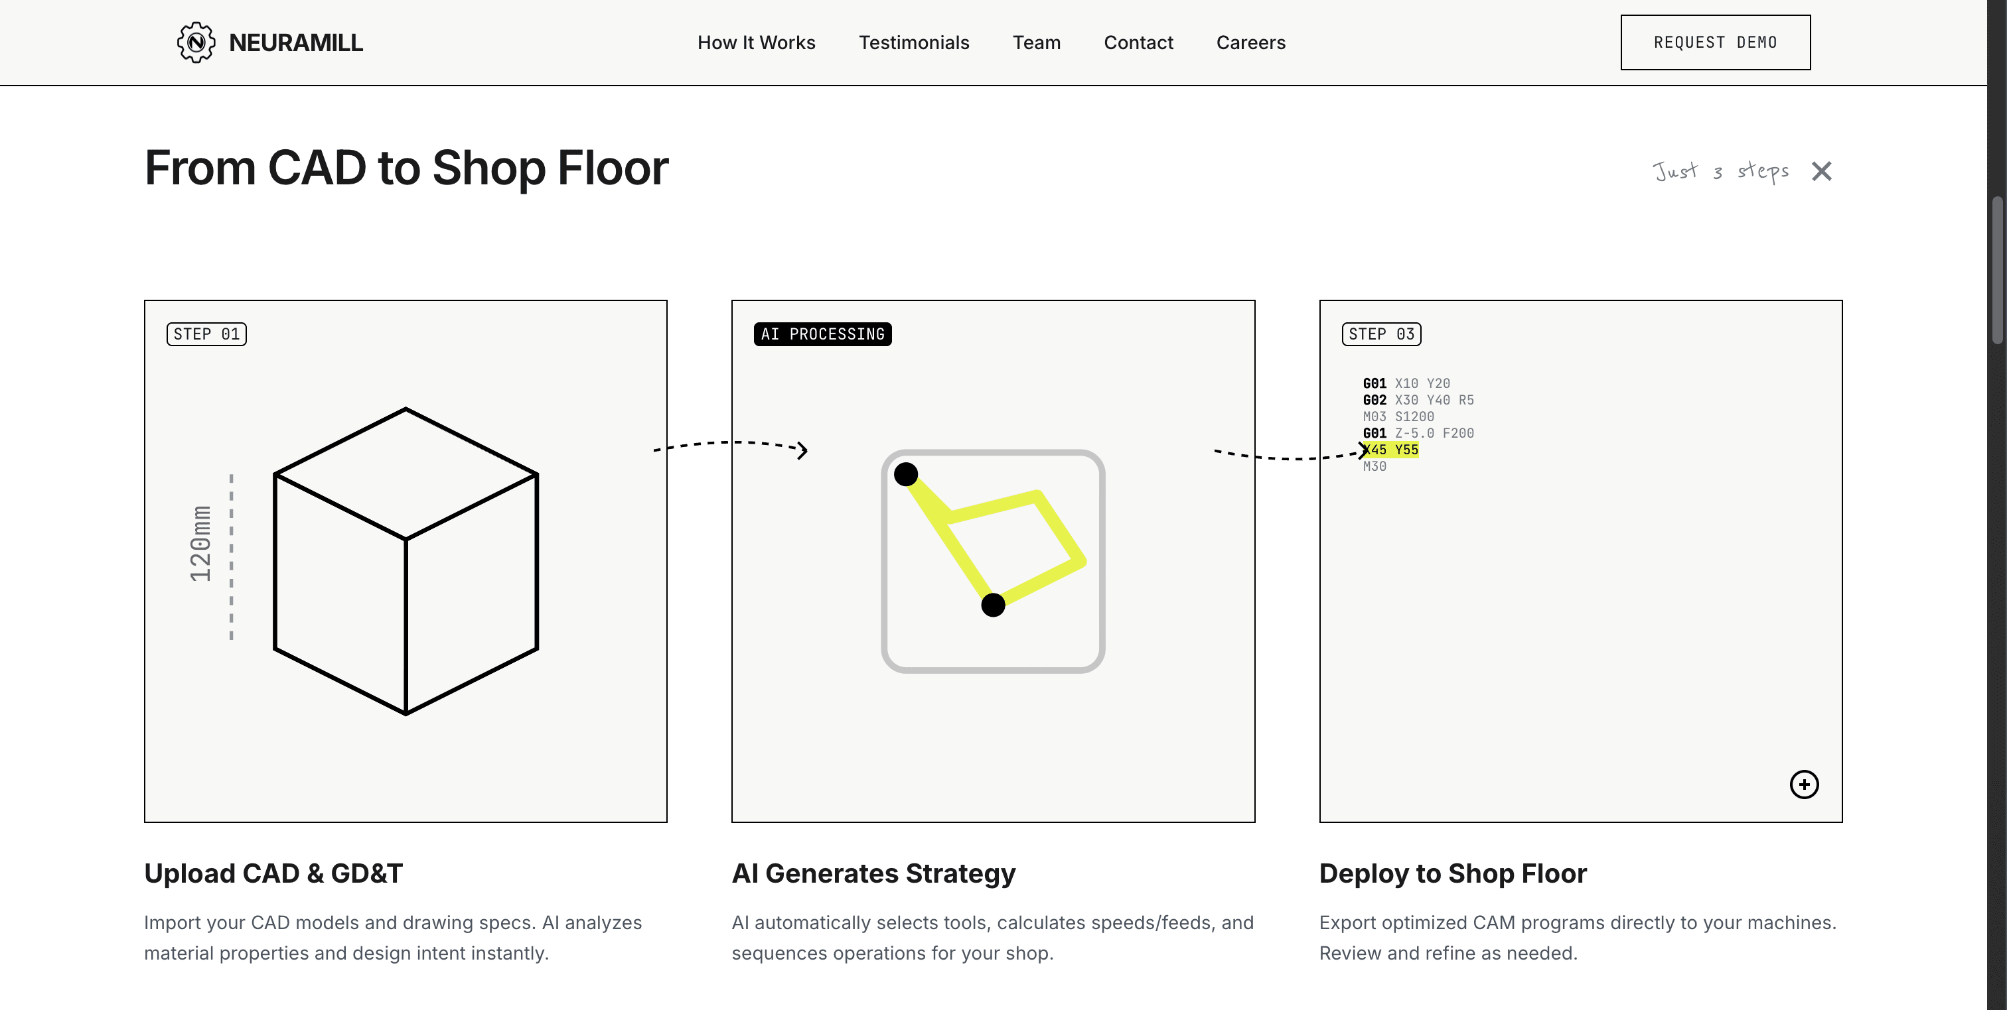Image resolution: width=2007 pixels, height=1010 pixels.
Task: Go to the Testimonials section
Action: [914, 43]
